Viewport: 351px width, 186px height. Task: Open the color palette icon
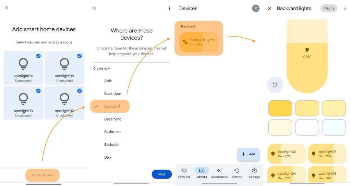pos(275,85)
